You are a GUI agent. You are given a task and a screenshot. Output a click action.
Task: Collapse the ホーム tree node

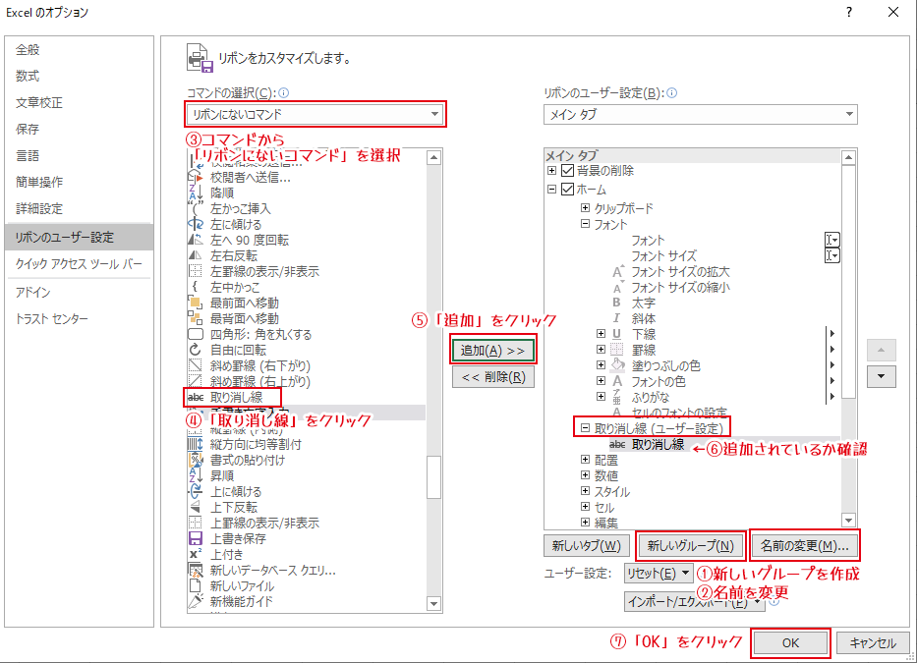[551, 190]
